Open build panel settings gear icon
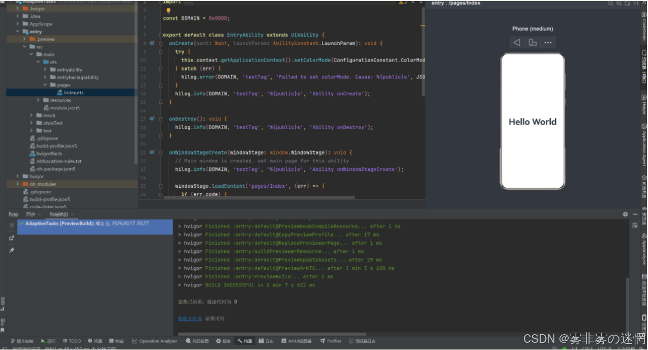Image resolution: width=648 pixels, height=350 pixels. (x=626, y=214)
